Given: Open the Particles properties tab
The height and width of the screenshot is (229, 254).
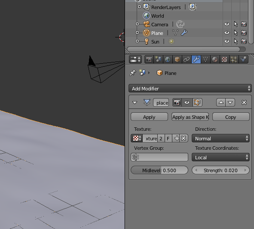Looking at the screenshot, I should 234,59.
